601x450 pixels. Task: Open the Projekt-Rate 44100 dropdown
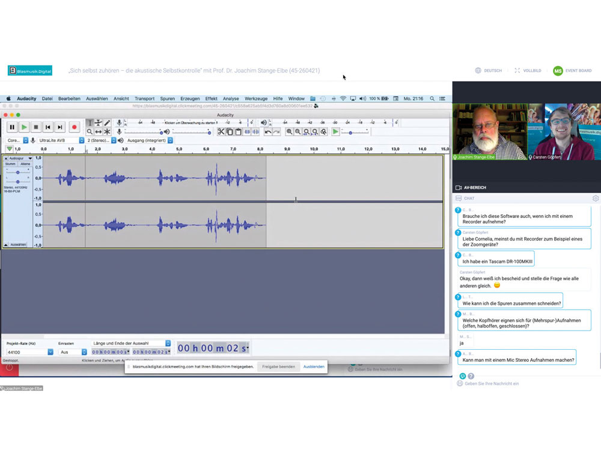coord(29,352)
